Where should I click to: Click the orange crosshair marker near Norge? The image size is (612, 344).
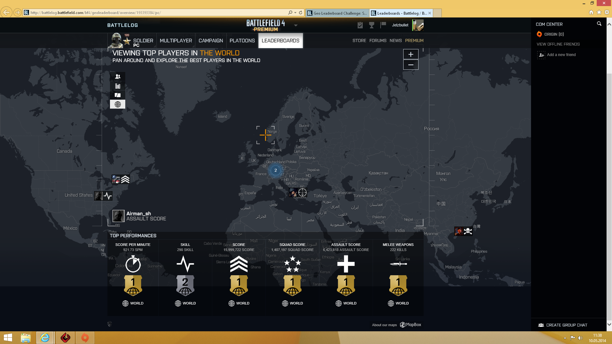click(x=265, y=135)
